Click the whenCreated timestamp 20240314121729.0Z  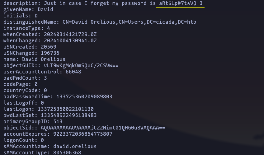[x=70, y=34]
